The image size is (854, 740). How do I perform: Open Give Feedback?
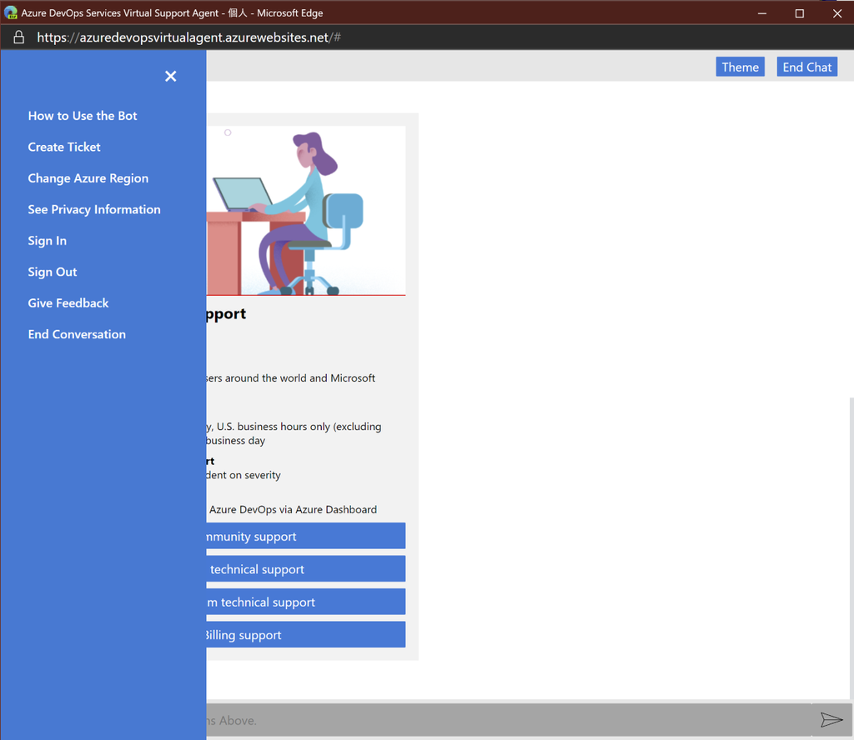click(x=68, y=303)
